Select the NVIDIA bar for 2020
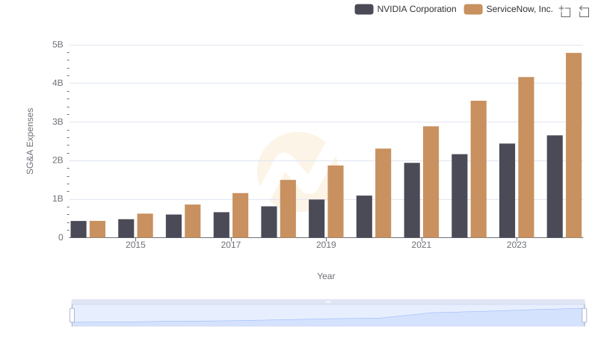 tap(364, 216)
